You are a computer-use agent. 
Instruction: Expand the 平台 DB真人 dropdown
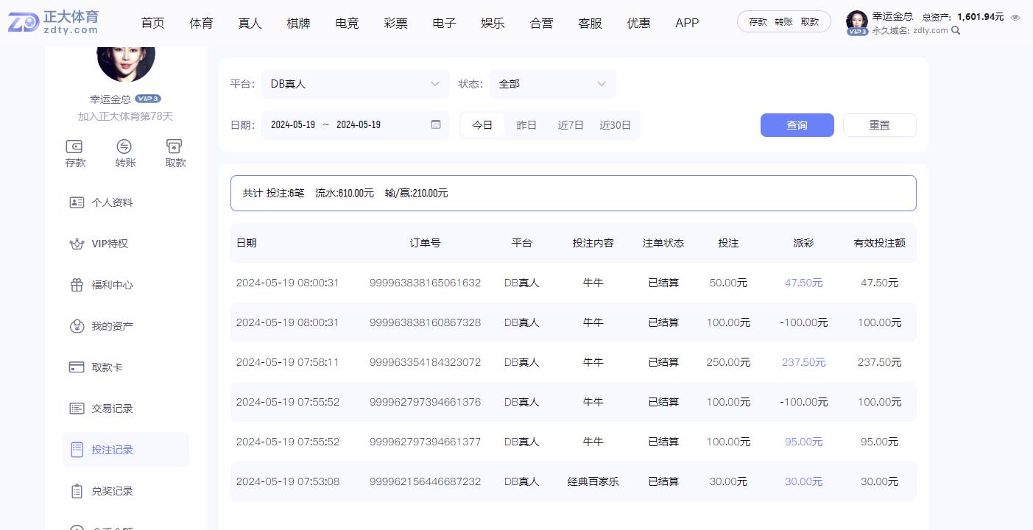point(355,84)
